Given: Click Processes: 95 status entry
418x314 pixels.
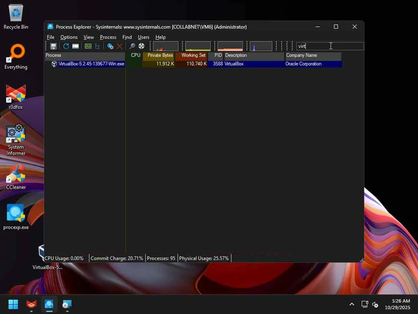Looking at the screenshot, I should point(161,258).
